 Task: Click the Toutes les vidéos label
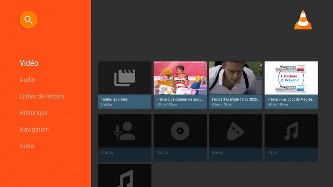(114, 100)
